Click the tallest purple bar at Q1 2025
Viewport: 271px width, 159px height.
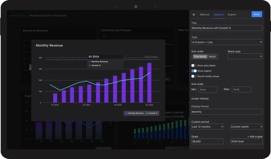(149, 83)
